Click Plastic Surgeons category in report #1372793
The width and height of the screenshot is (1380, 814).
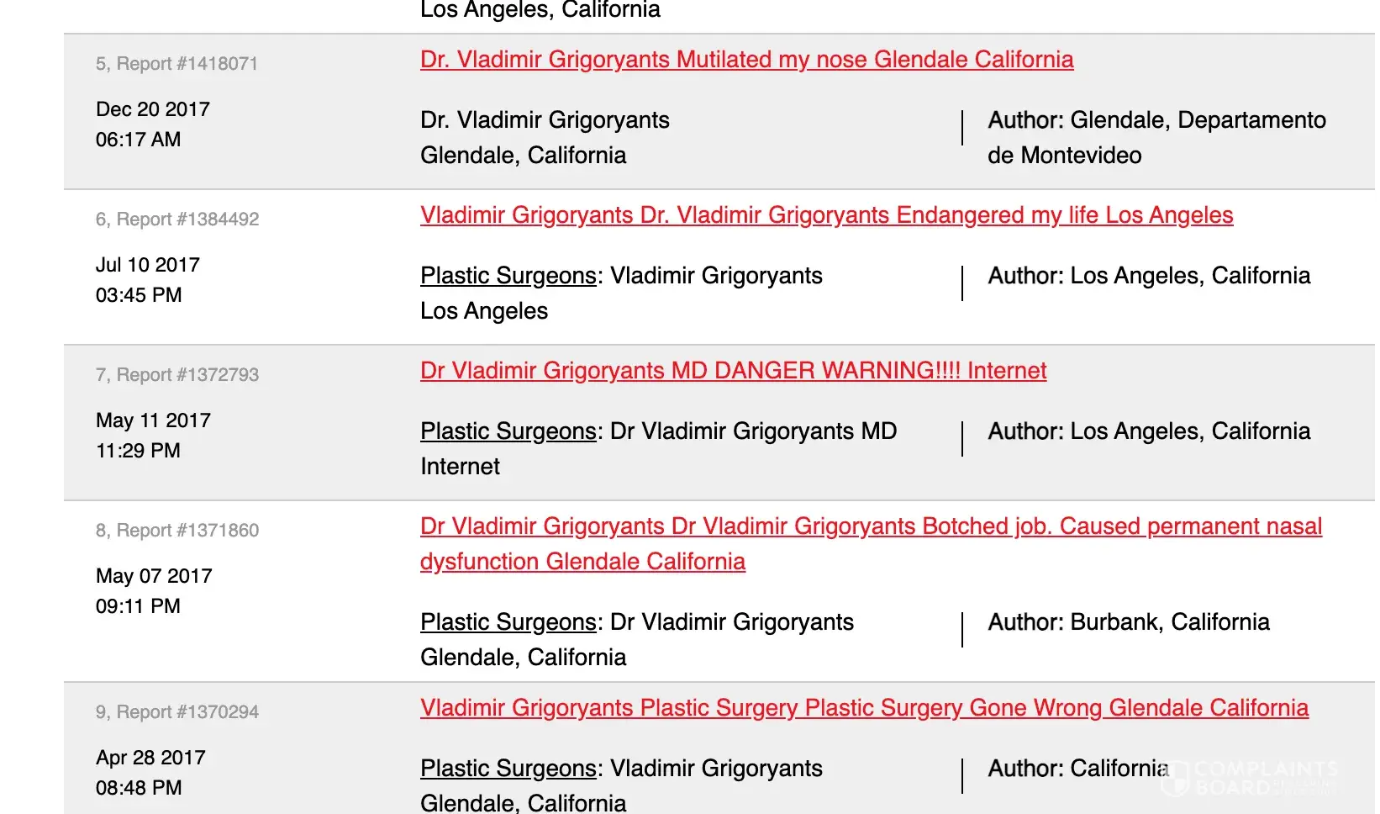[x=508, y=431]
